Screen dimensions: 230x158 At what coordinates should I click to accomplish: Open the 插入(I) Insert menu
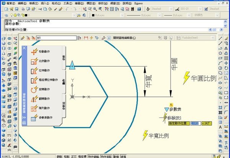tap(45, 3)
